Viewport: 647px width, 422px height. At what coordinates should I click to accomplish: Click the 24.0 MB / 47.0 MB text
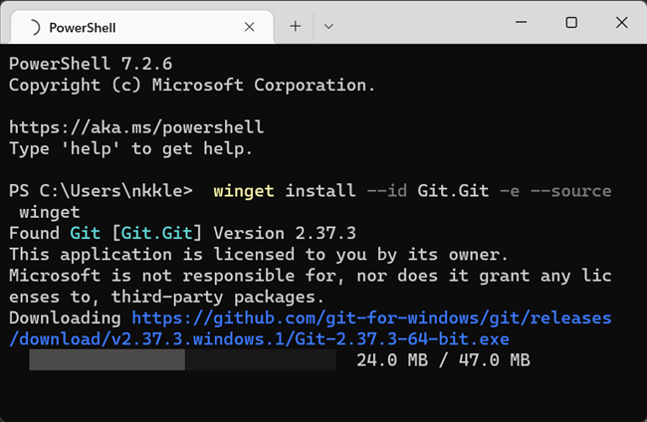[443, 360]
